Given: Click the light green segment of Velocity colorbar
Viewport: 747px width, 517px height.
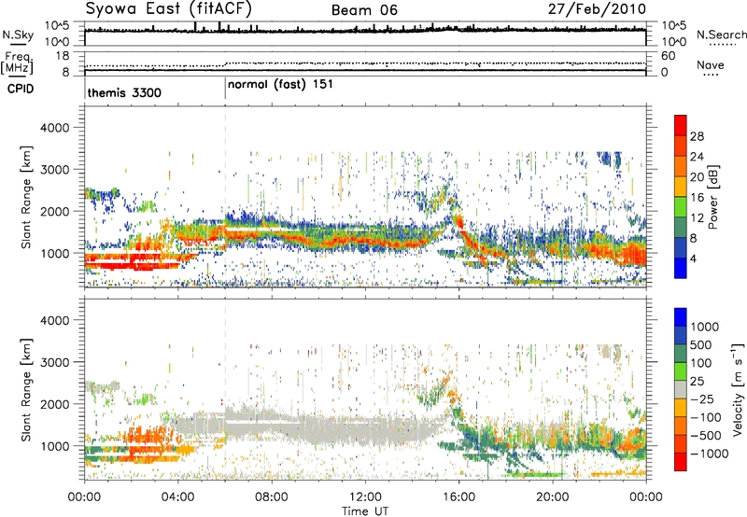Looking at the screenshot, I should tap(681, 371).
